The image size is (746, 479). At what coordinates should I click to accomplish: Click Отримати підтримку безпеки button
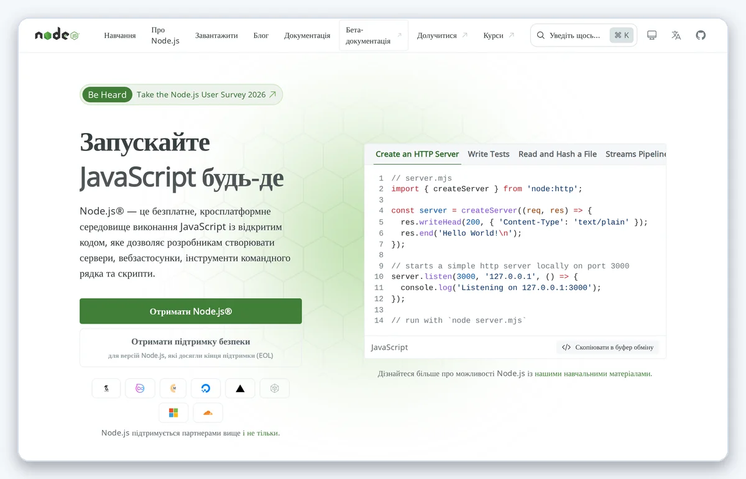(x=191, y=348)
